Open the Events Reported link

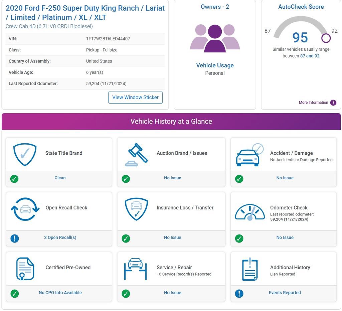click(285, 293)
